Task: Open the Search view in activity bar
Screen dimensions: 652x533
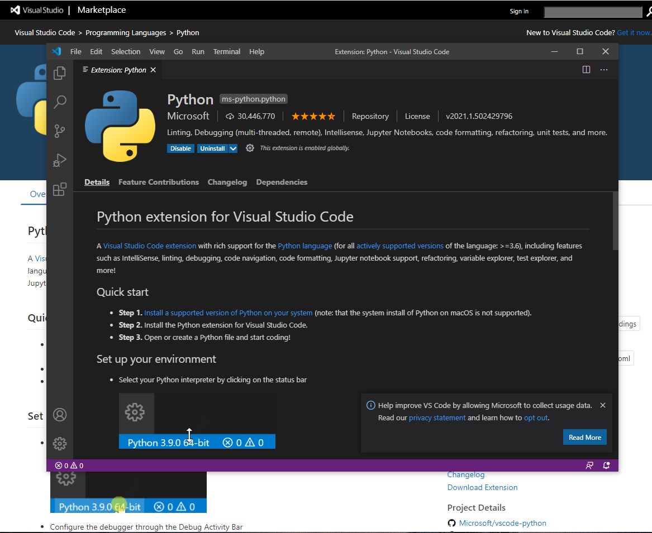Action: click(x=59, y=102)
